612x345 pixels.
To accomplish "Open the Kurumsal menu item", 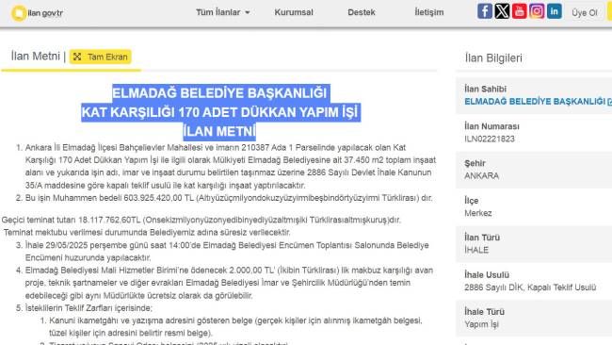I will click(x=294, y=12).
